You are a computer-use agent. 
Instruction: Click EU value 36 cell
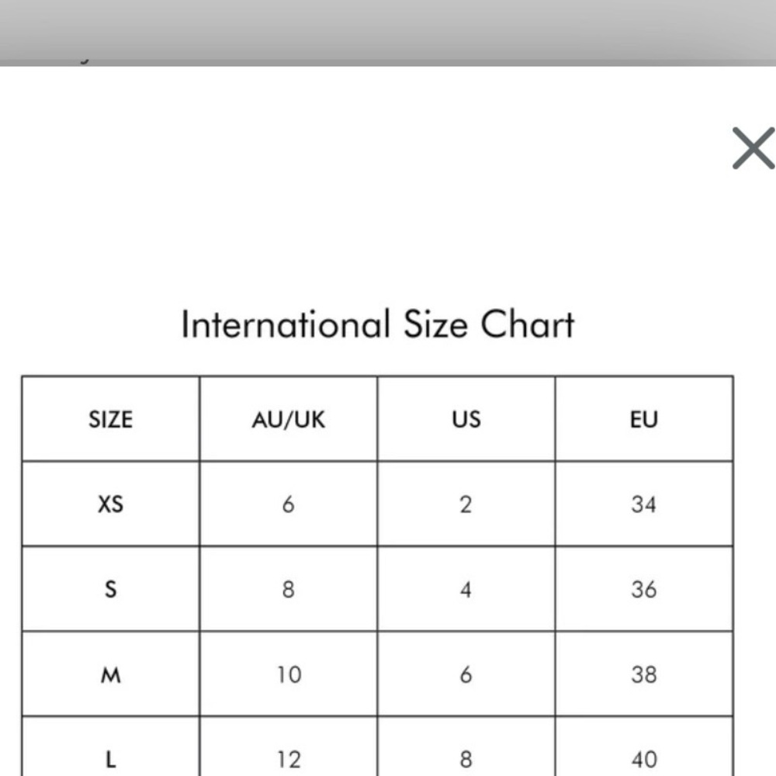click(644, 589)
